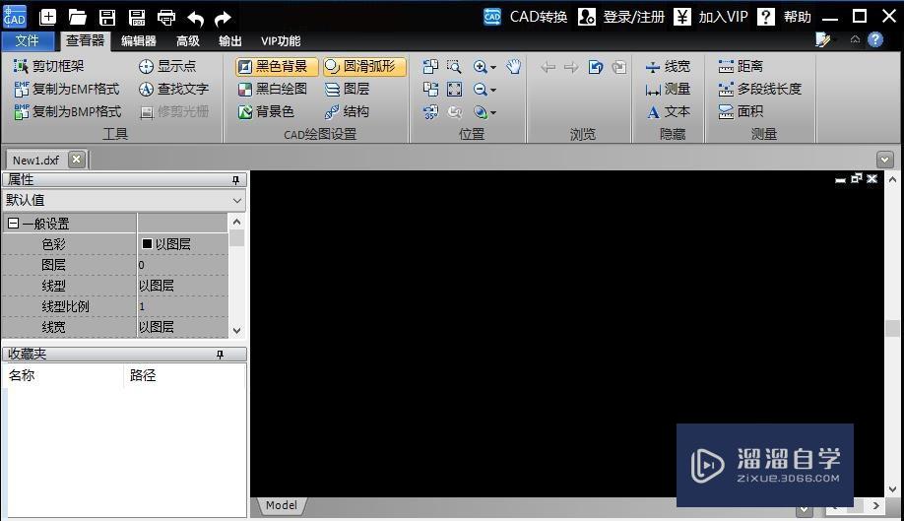Select 面积 measure tool
The height and width of the screenshot is (521, 904).
(741, 111)
